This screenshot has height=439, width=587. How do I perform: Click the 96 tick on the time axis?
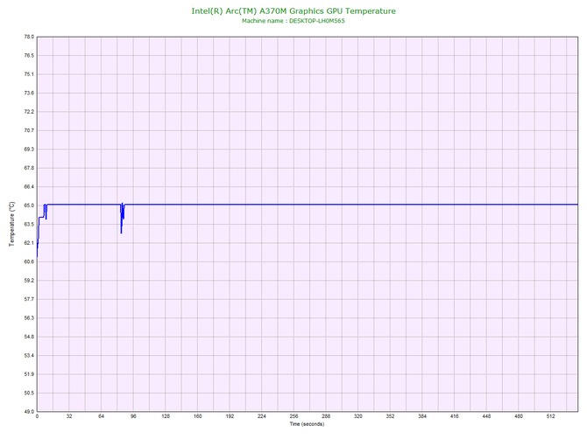[x=133, y=416]
